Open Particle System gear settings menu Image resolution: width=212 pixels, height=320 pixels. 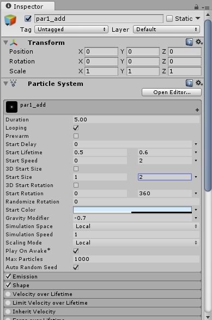[199, 83]
